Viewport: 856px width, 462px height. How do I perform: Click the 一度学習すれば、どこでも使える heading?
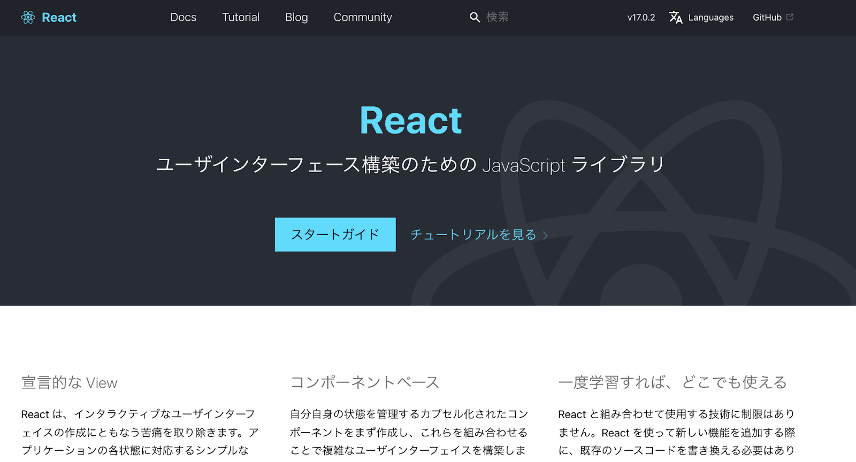click(672, 382)
